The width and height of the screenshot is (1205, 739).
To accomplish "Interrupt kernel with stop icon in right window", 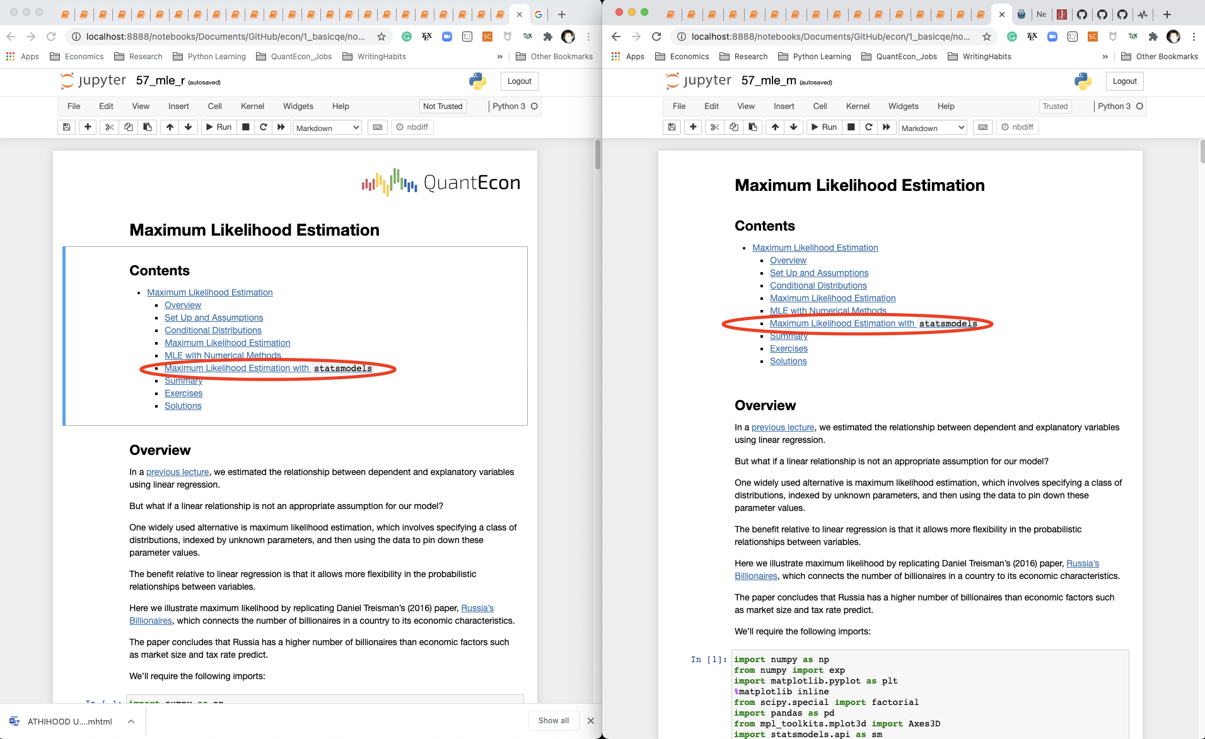I will click(851, 127).
